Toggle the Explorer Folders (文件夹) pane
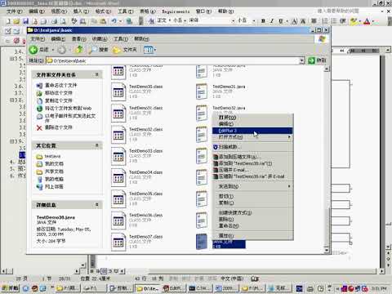This screenshot has width=392, height=294. coord(125,50)
